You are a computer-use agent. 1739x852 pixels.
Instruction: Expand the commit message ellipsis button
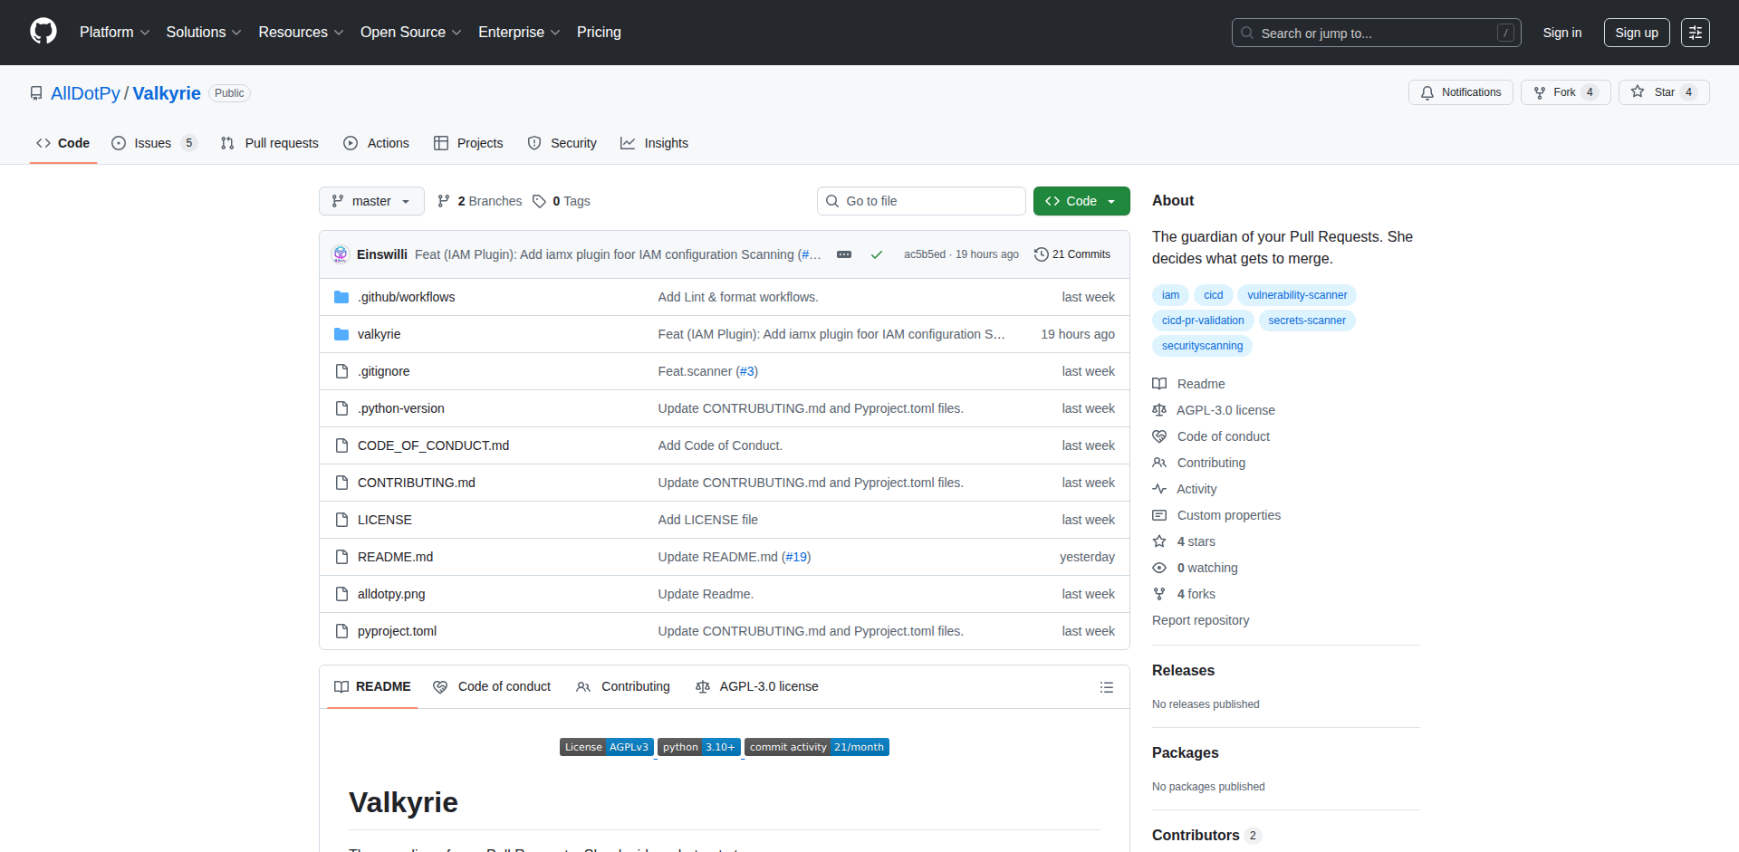click(844, 254)
